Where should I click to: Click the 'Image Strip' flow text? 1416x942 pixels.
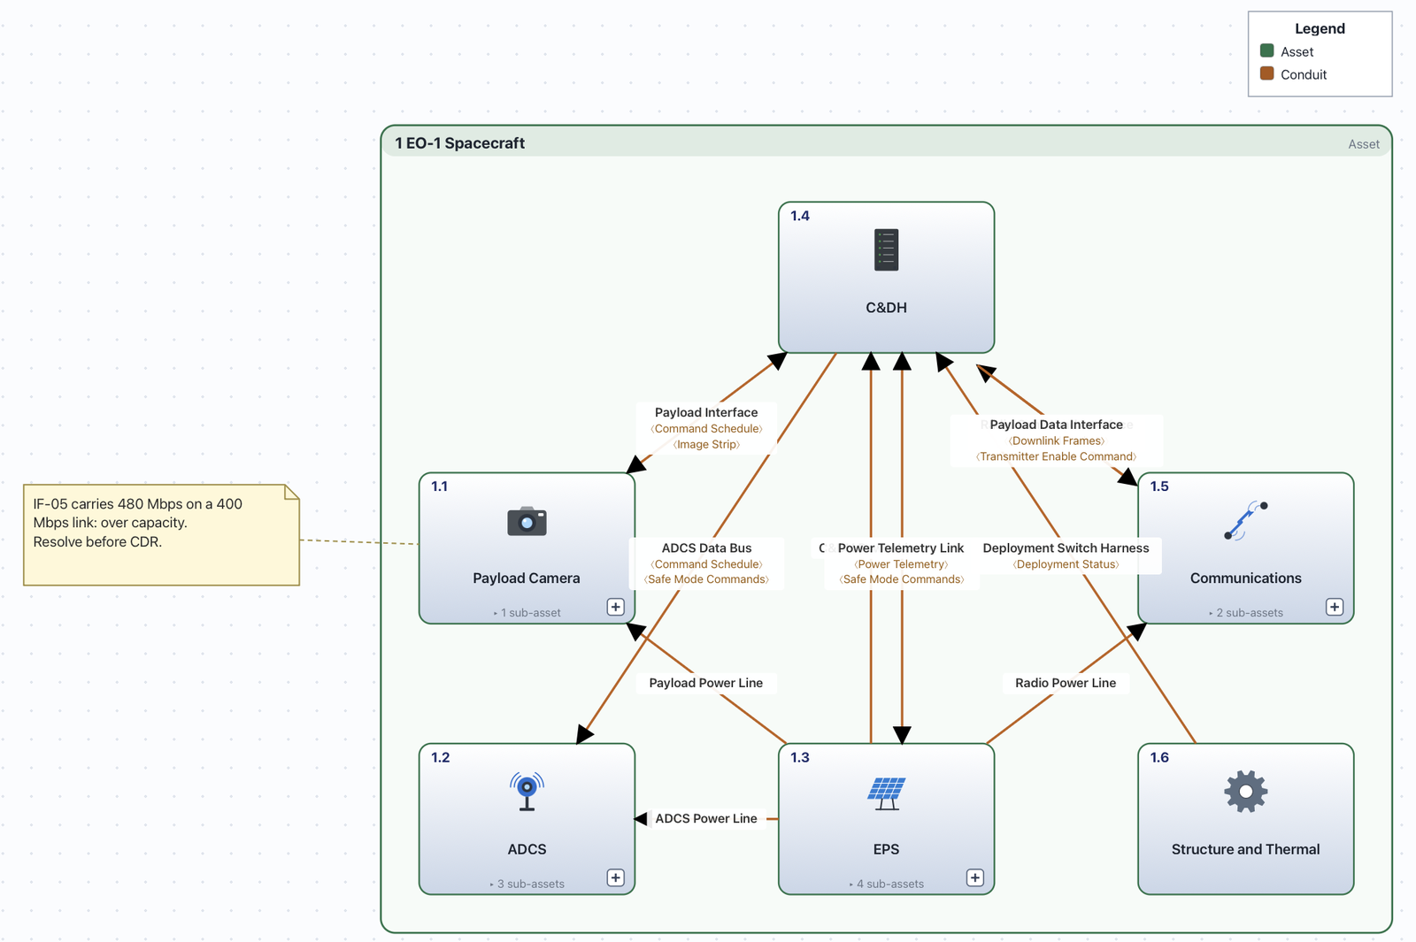point(706,445)
